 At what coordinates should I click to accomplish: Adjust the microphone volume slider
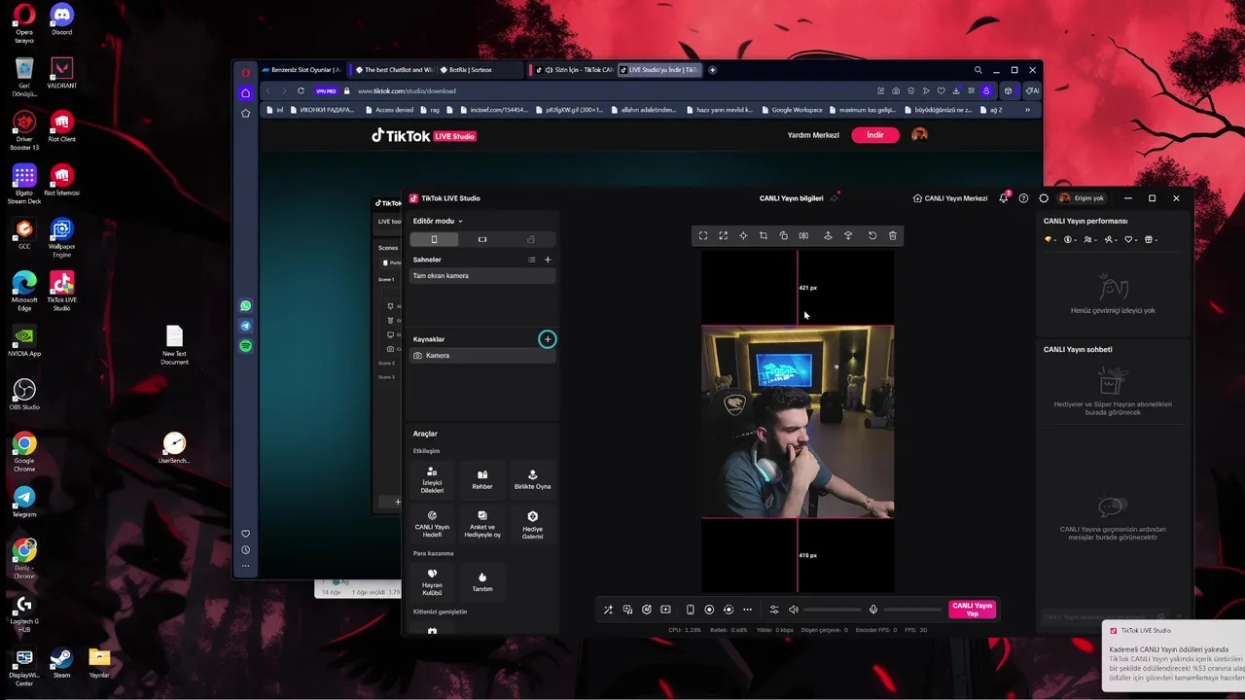pos(912,610)
